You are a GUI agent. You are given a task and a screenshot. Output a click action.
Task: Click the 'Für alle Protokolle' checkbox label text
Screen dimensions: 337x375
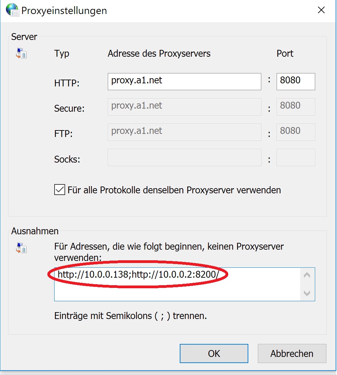point(174,190)
